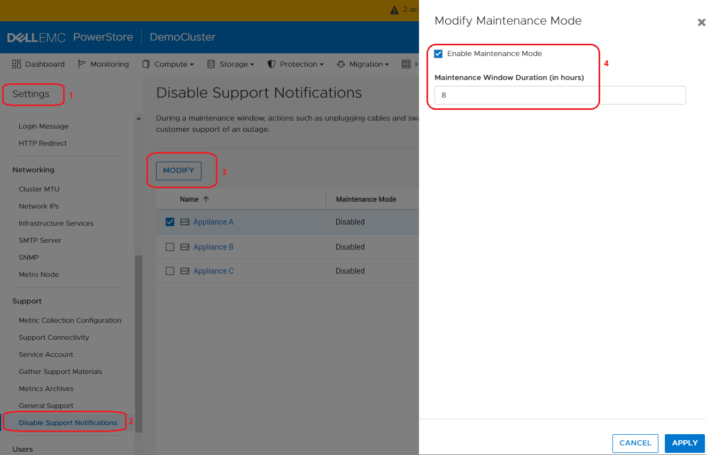Click the appliance icon beside Appliance B
The image size is (706, 455).
184,246
